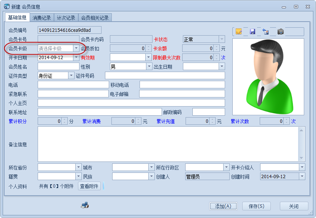The image size is (316, 218).
Task: Click the 累计次数 spinner arrows
Action: point(287,121)
